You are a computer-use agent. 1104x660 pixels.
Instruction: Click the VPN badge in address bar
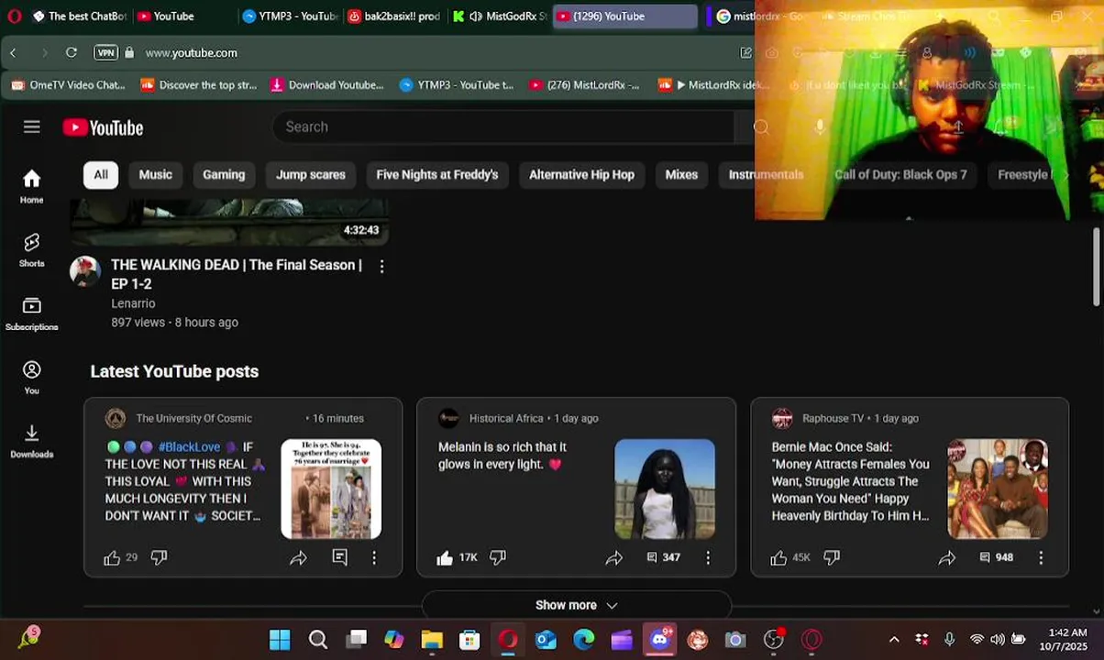(x=106, y=52)
